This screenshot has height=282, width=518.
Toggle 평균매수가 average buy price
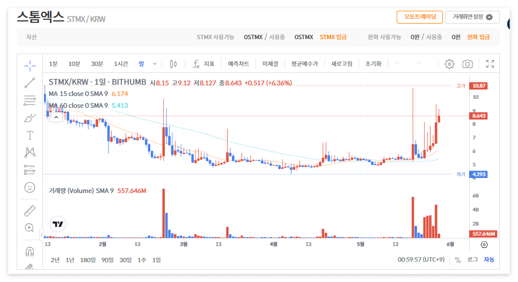[x=304, y=64]
